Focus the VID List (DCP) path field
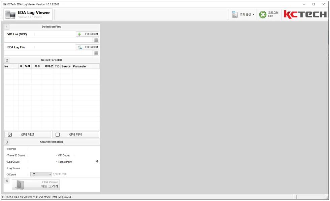This screenshot has width=330, height=201. (48, 40)
